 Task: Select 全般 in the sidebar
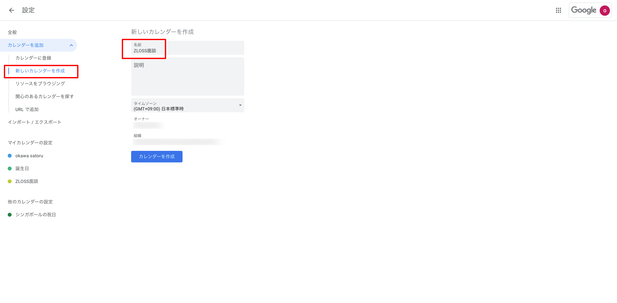tap(12, 32)
